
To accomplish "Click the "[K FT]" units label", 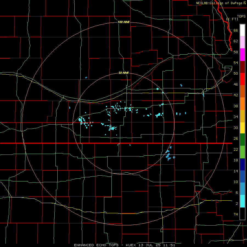I will [232, 19].
